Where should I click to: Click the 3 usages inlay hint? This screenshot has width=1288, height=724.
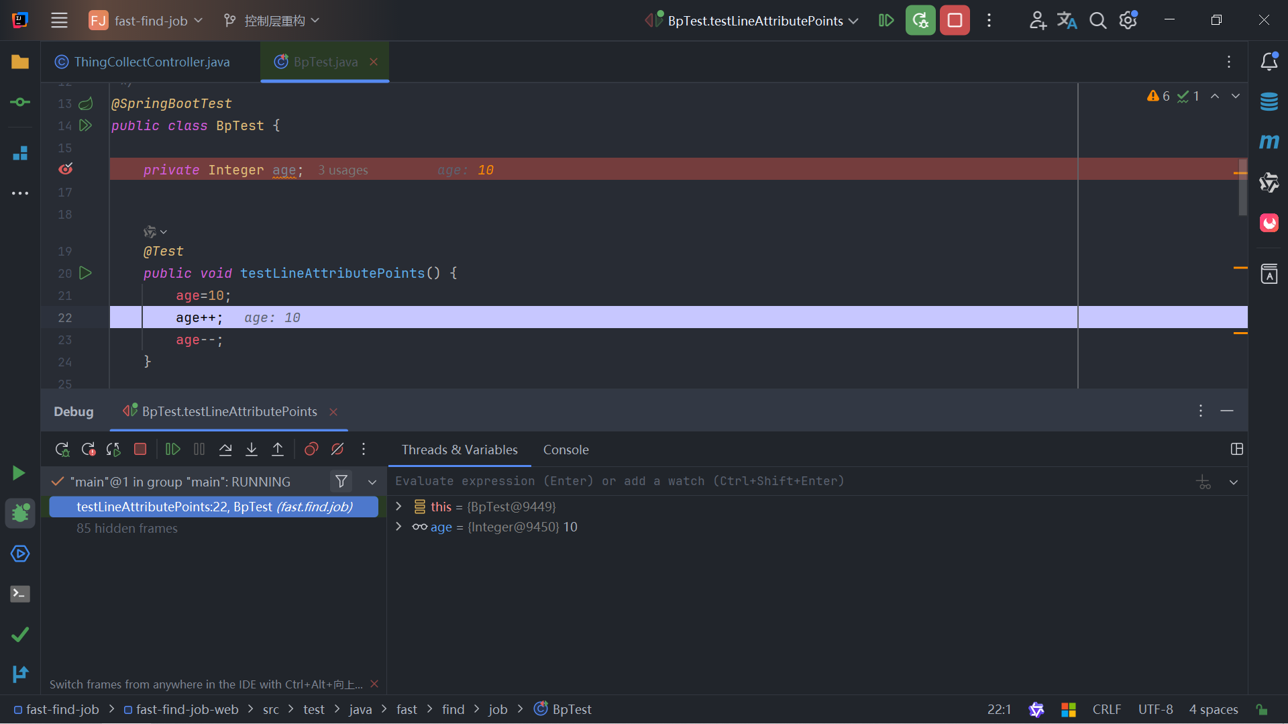coord(343,170)
